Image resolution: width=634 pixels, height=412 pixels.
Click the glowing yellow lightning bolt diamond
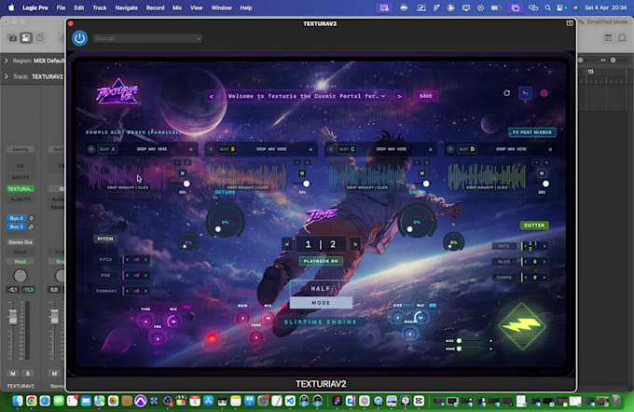click(521, 325)
